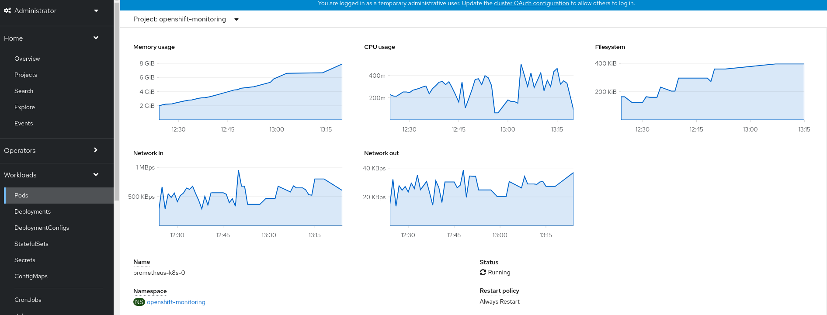Click the NS namespace badge icon
This screenshot has width=827, height=315.
tap(139, 302)
